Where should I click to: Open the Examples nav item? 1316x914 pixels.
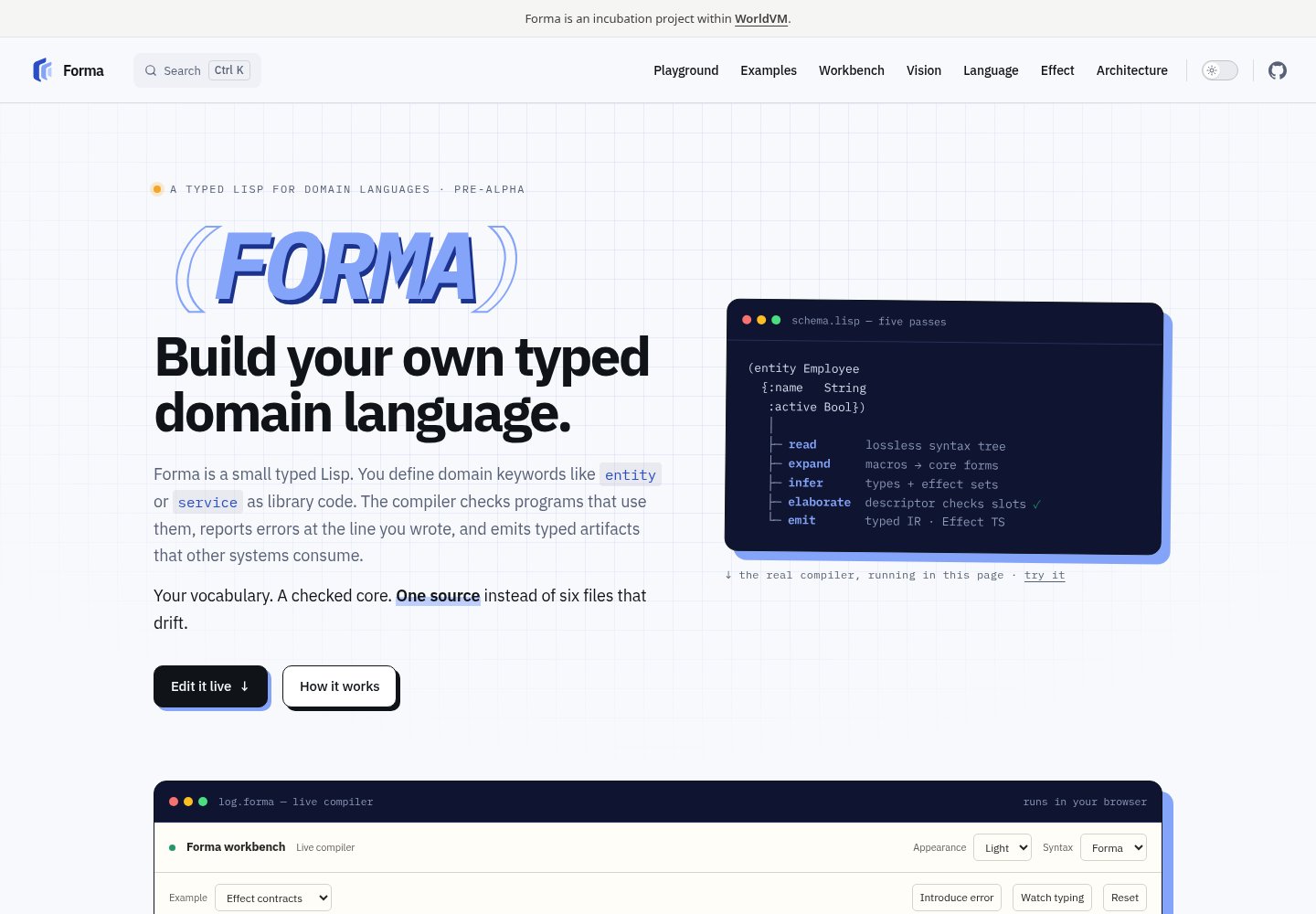(769, 70)
